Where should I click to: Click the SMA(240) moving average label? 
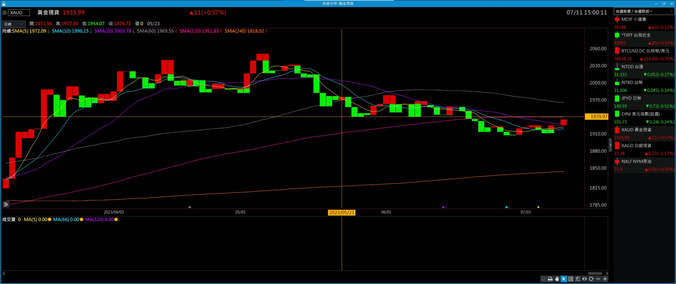click(x=244, y=31)
